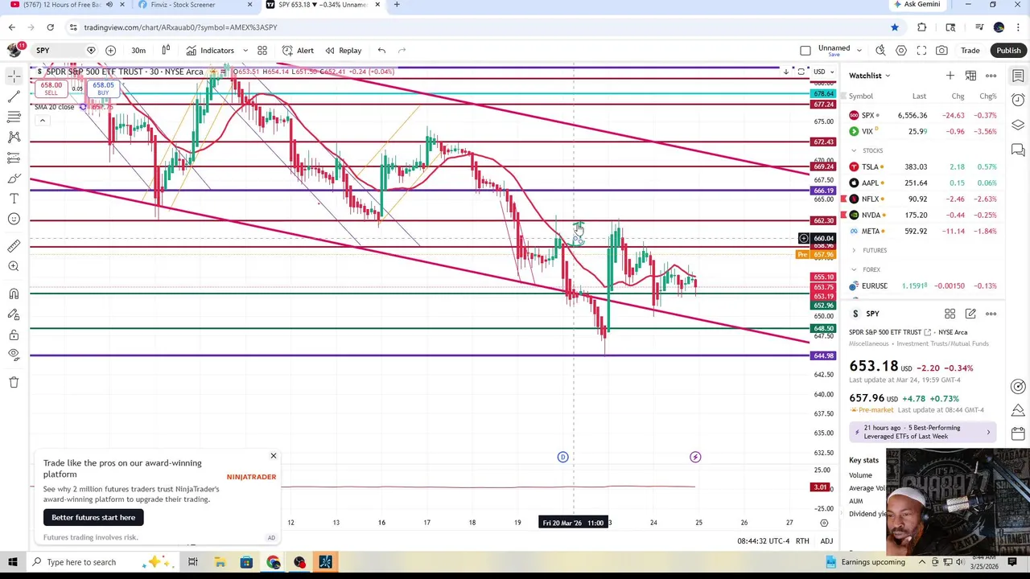Select TSLA row in the Watchlist
The image size is (1030, 579).
click(x=924, y=166)
